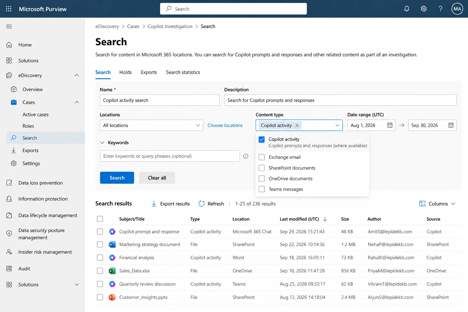Collapse navigation with hamburger icon
Image resolution: width=468 pixels, height=312 pixels.
[9, 27]
